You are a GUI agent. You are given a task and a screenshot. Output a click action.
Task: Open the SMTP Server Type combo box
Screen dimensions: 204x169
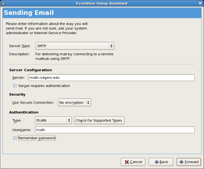click(75, 46)
